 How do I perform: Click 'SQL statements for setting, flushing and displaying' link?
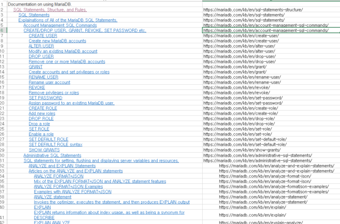tap(101, 161)
